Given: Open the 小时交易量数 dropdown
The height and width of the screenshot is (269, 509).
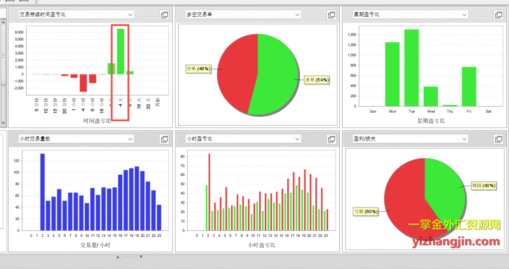Looking at the screenshot, I should (130, 139).
